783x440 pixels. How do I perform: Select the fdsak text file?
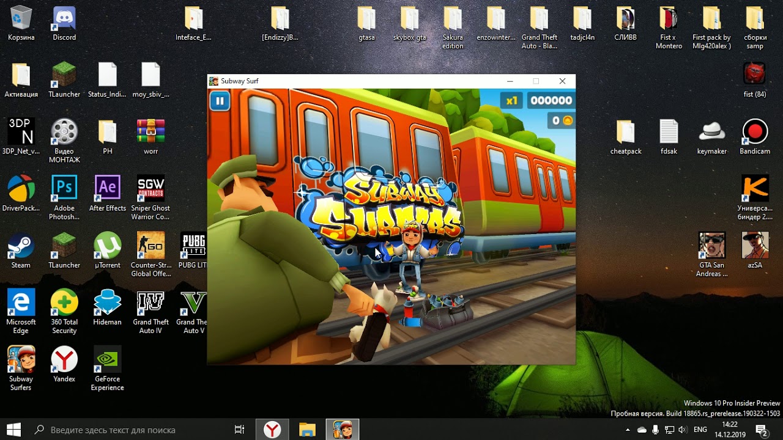pyautogui.click(x=669, y=137)
